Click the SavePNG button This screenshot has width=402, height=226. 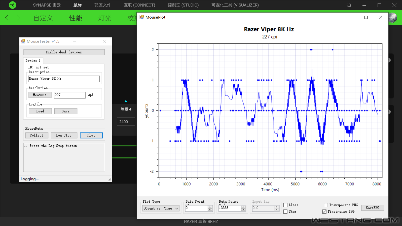[x=373, y=208]
